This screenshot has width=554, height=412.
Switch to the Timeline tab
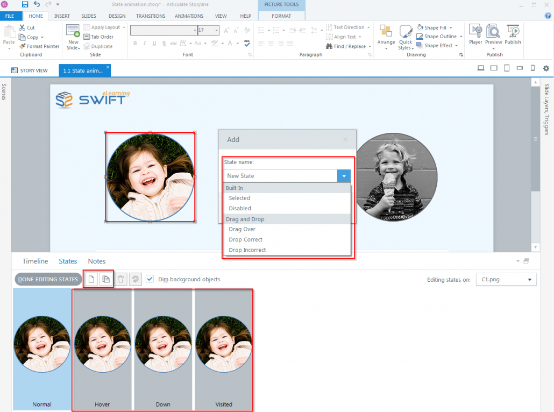(35, 261)
